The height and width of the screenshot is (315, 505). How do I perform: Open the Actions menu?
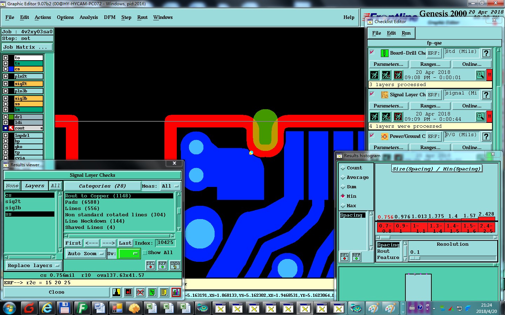tap(43, 17)
